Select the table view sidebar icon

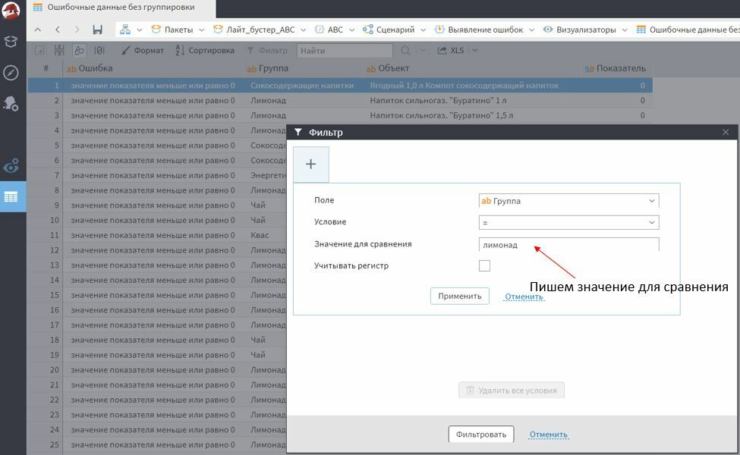coord(11,197)
